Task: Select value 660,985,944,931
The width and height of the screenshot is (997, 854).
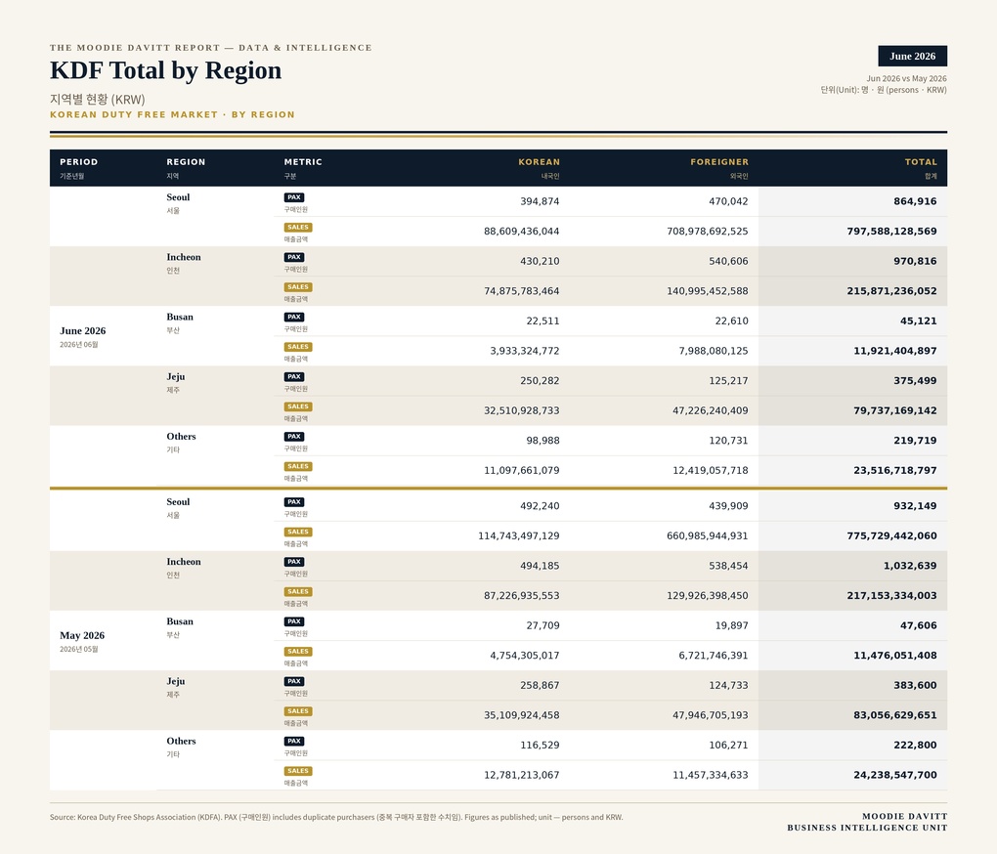Action: [x=707, y=535]
